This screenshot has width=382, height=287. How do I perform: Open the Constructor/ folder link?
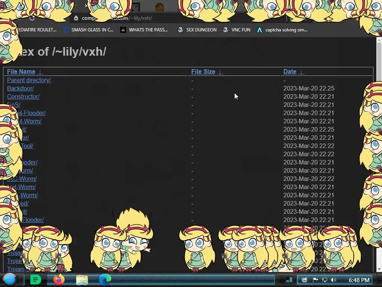click(24, 97)
